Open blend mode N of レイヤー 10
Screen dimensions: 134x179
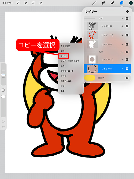coord(122,60)
